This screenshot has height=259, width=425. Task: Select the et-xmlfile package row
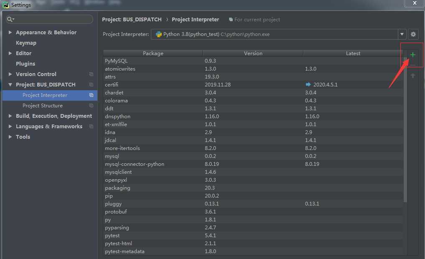pos(253,124)
